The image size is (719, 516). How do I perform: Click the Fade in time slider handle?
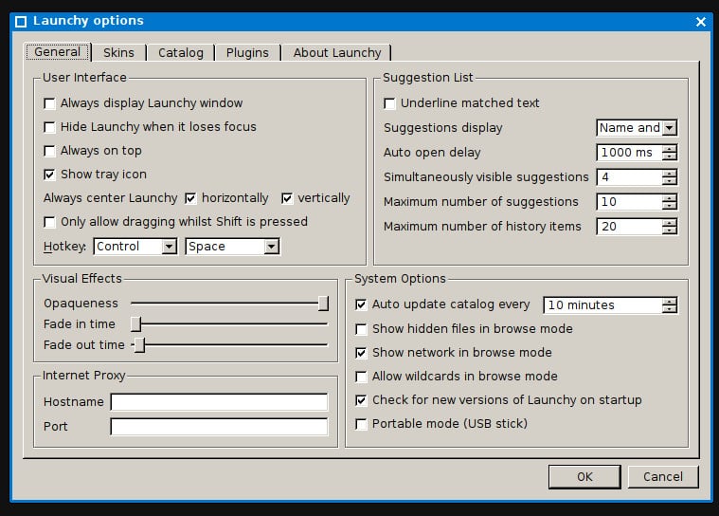click(135, 324)
